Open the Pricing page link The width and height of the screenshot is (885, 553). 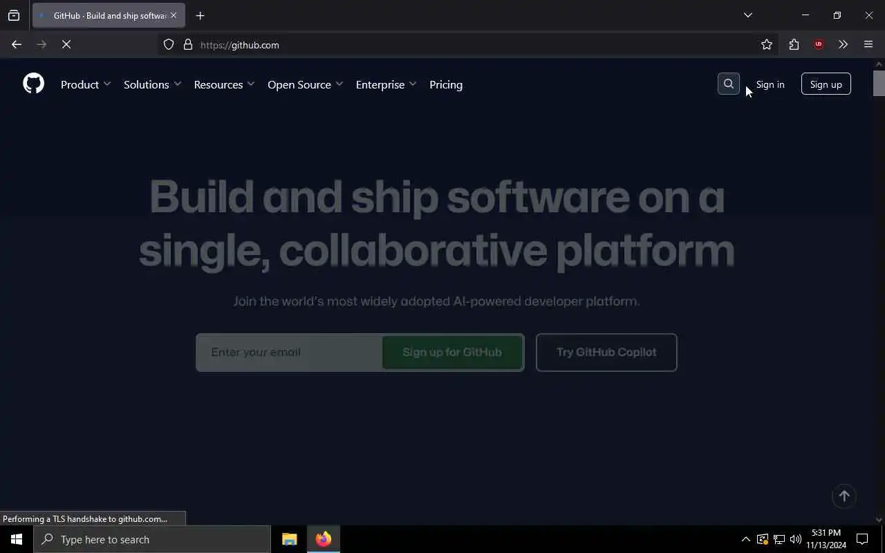pyautogui.click(x=446, y=84)
